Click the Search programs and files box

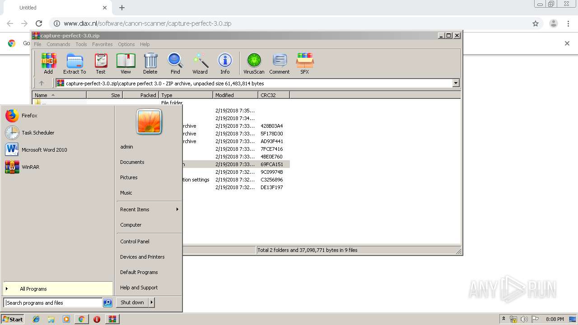pyautogui.click(x=53, y=303)
